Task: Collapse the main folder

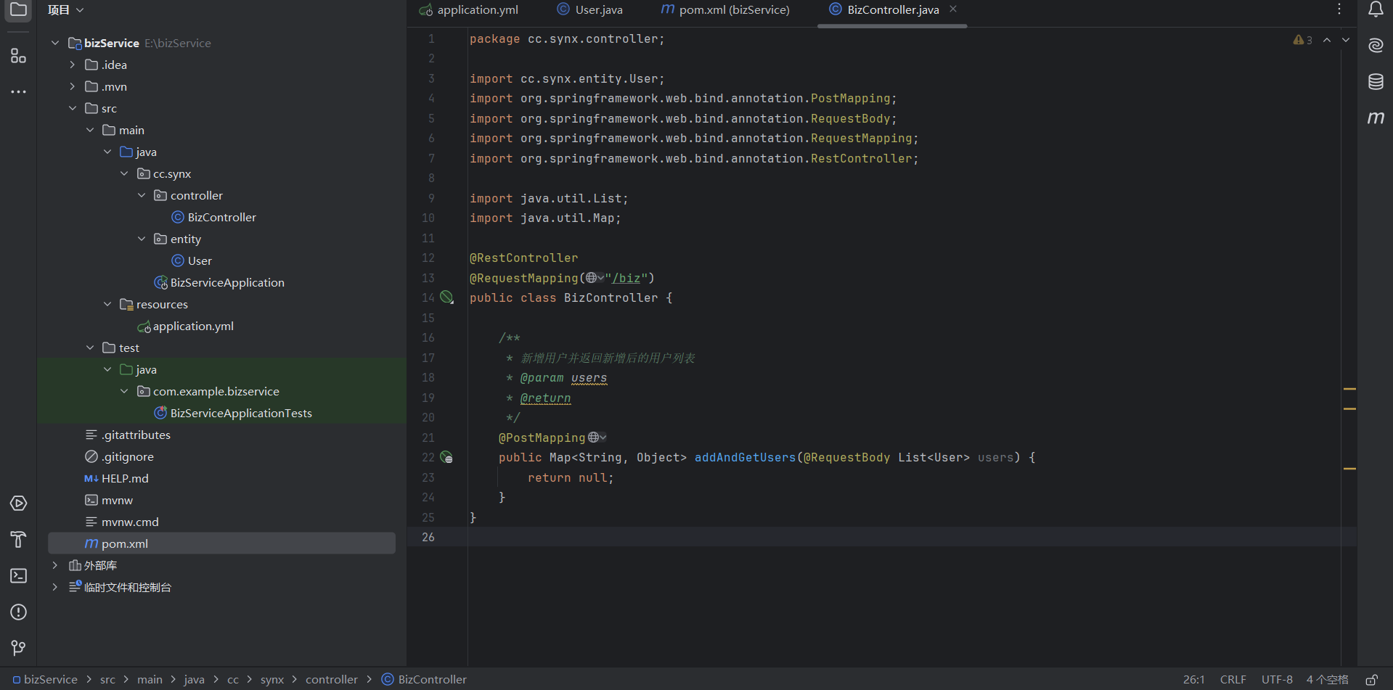Action: point(90,130)
